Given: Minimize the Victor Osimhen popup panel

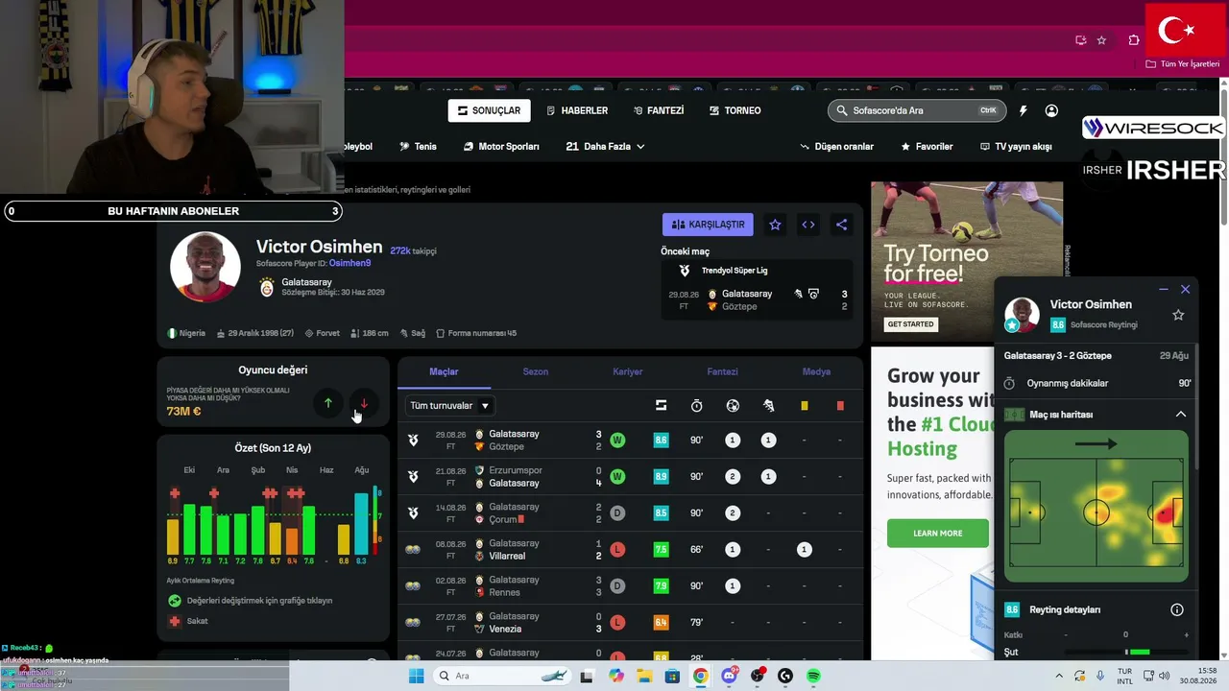Looking at the screenshot, I should pos(1164,289).
